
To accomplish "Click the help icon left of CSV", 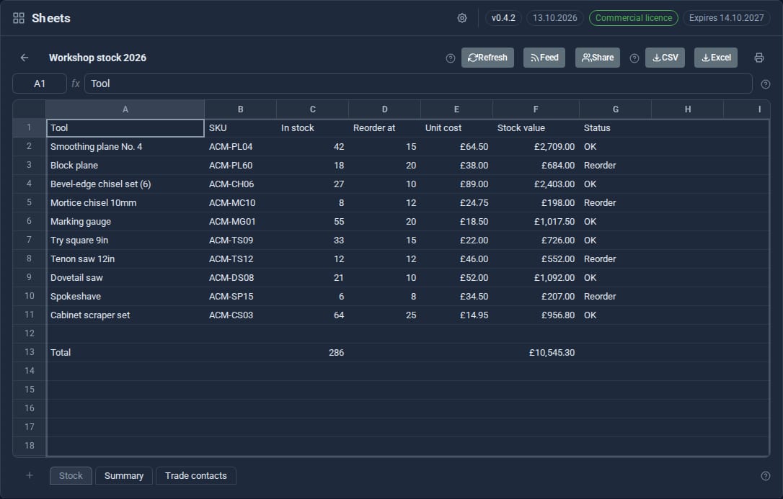I will click(x=634, y=58).
